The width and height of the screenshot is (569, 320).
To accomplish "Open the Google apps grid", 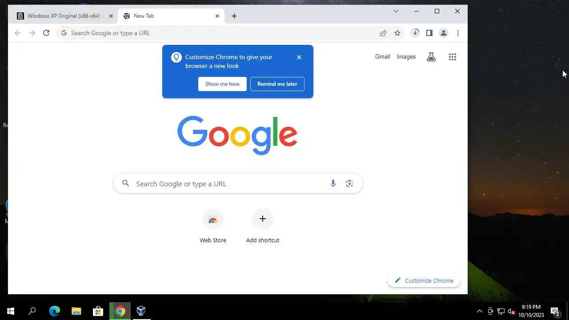I will 453,57.
